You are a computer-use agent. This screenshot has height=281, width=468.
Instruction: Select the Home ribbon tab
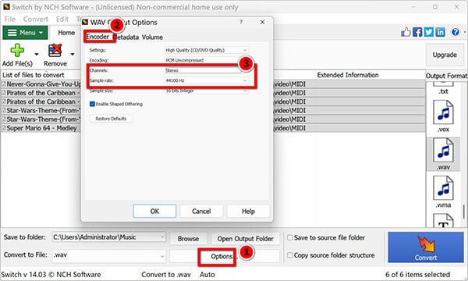coord(66,33)
